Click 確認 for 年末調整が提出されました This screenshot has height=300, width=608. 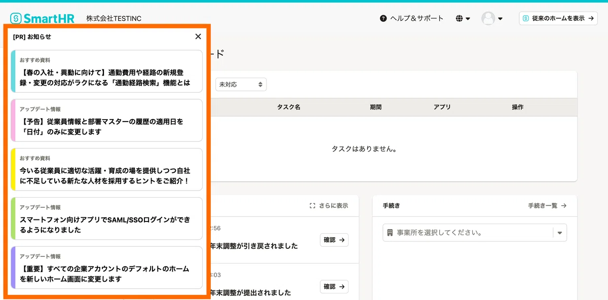334,287
